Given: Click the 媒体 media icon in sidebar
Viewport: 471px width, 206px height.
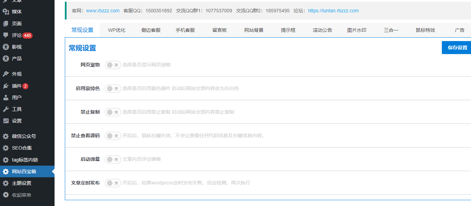Looking at the screenshot, I should tap(6, 12).
